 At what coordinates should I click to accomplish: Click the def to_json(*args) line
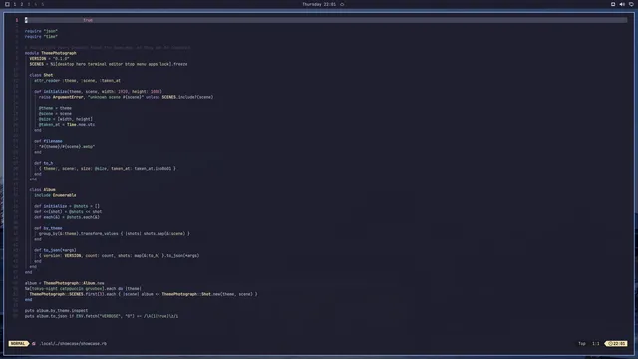pyautogui.click(x=55, y=250)
